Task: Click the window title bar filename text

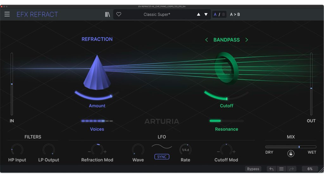Action: click(x=162, y=7)
